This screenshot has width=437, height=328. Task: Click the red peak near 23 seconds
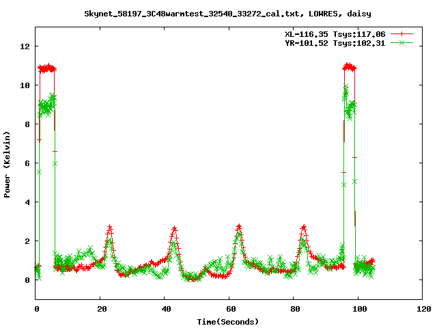[x=110, y=227]
